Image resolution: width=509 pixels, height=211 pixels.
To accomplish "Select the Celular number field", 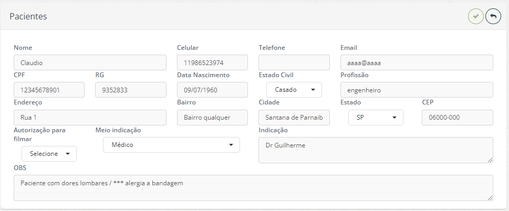I will click(x=212, y=62).
